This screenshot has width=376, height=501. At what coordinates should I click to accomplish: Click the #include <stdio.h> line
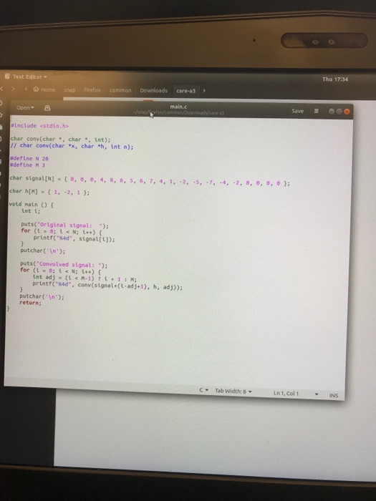pos(39,125)
